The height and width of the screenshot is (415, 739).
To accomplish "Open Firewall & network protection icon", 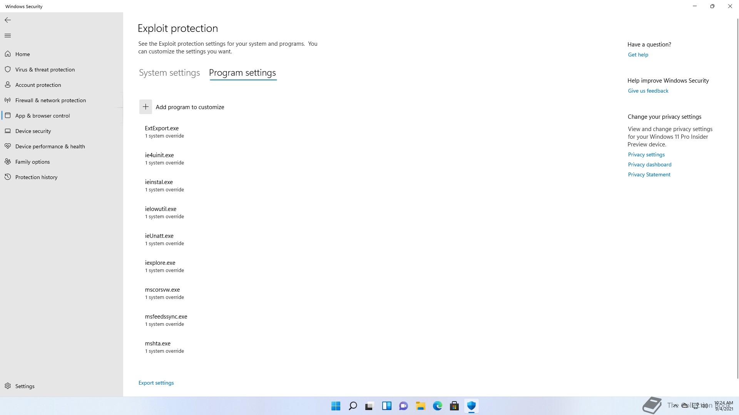I will pyautogui.click(x=8, y=100).
